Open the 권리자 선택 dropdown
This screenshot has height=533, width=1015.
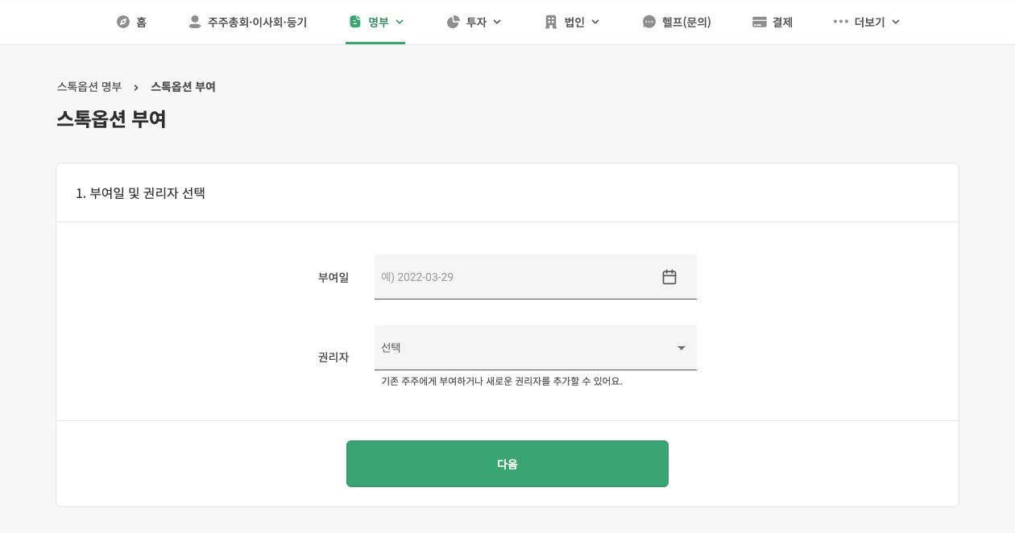(536, 348)
